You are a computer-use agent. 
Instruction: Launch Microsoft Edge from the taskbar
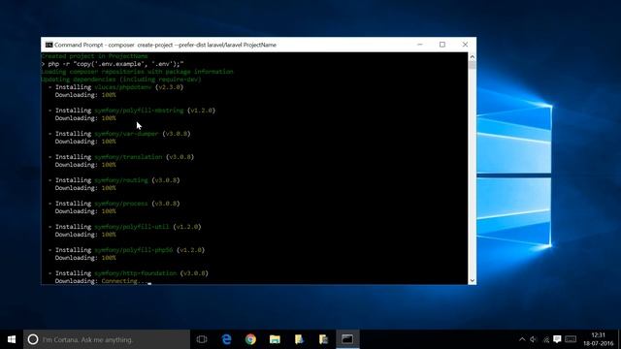coord(226,339)
